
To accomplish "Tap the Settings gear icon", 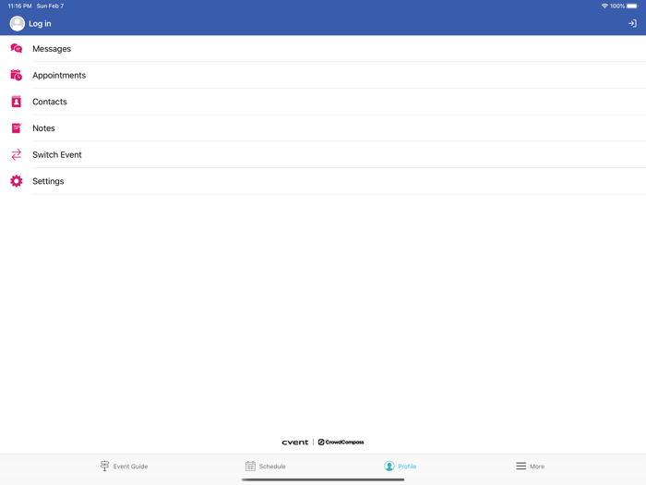I will coord(16,181).
